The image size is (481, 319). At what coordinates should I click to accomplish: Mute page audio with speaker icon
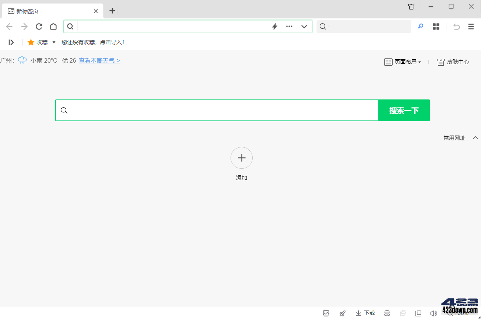(x=434, y=313)
